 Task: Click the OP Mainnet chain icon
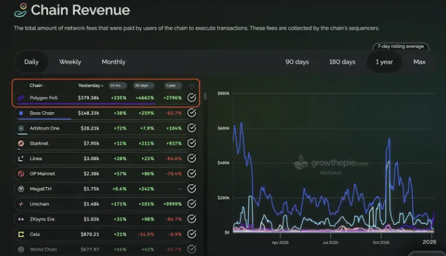pos(21,174)
